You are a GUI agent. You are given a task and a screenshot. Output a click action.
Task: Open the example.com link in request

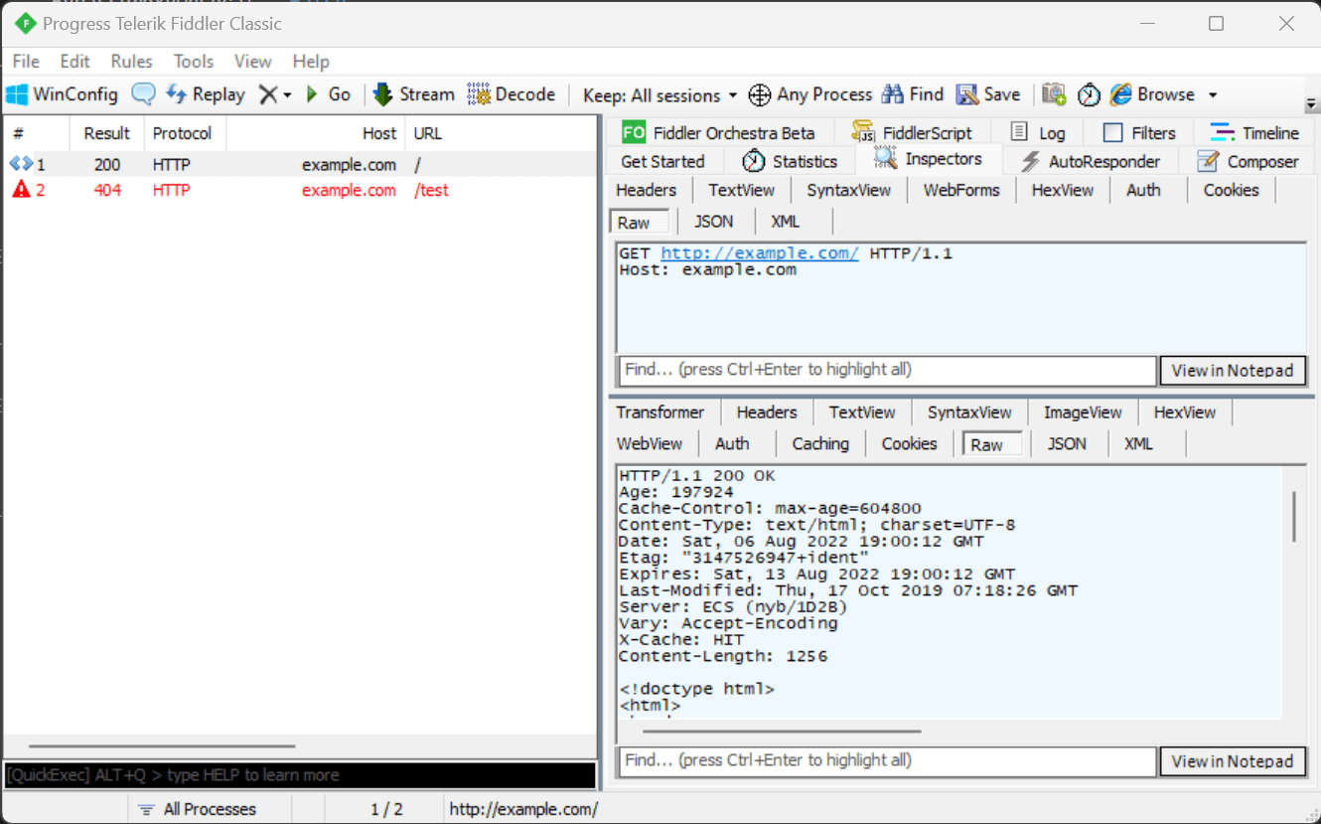click(760, 253)
